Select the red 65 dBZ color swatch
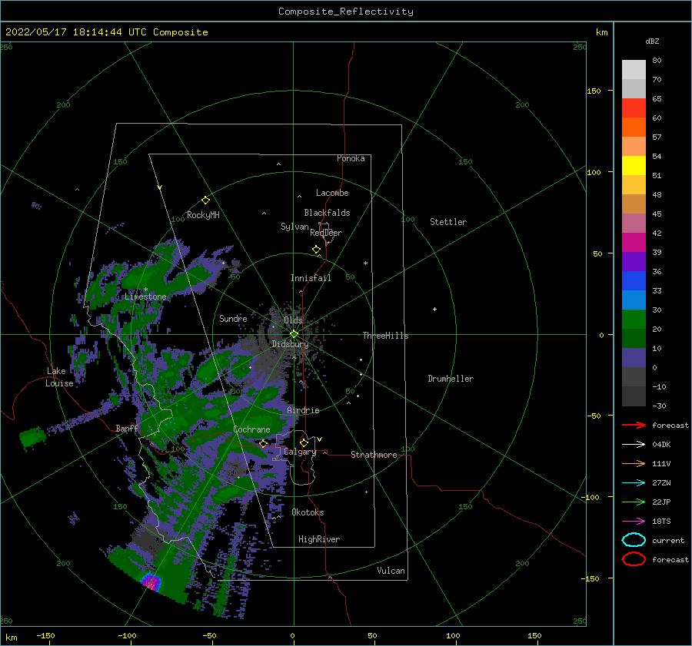The height and width of the screenshot is (646, 692). pos(634,108)
